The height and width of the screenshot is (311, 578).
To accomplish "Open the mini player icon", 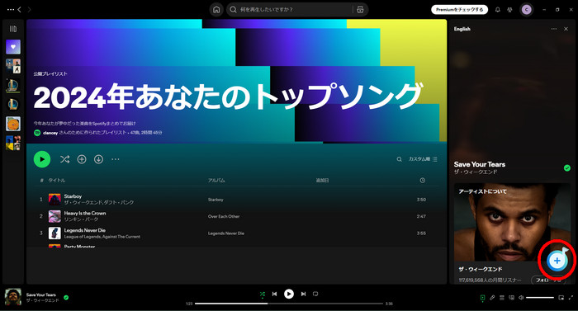I will click(x=561, y=298).
